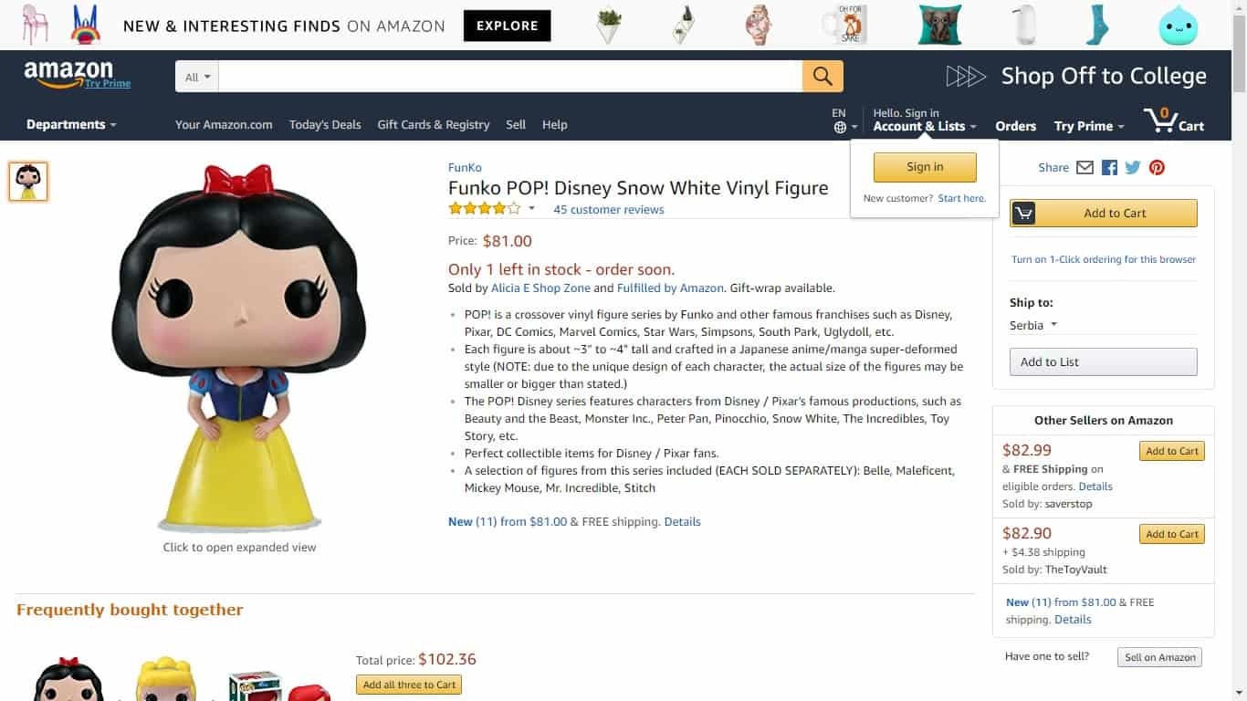Share product on Facebook icon
Screen dimensions: 1247x701
tap(1109, 168)
